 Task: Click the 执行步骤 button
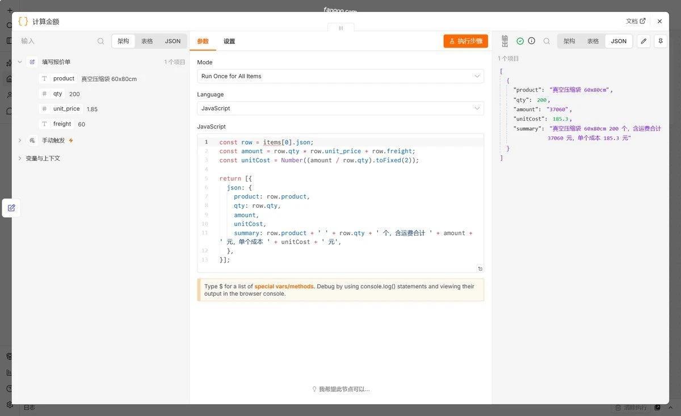coord(466,41)
